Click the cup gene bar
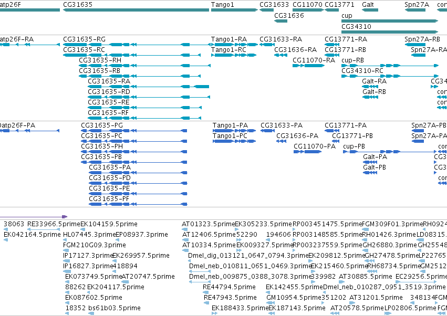This screenshot has width=447, height=316. (390, 21)
